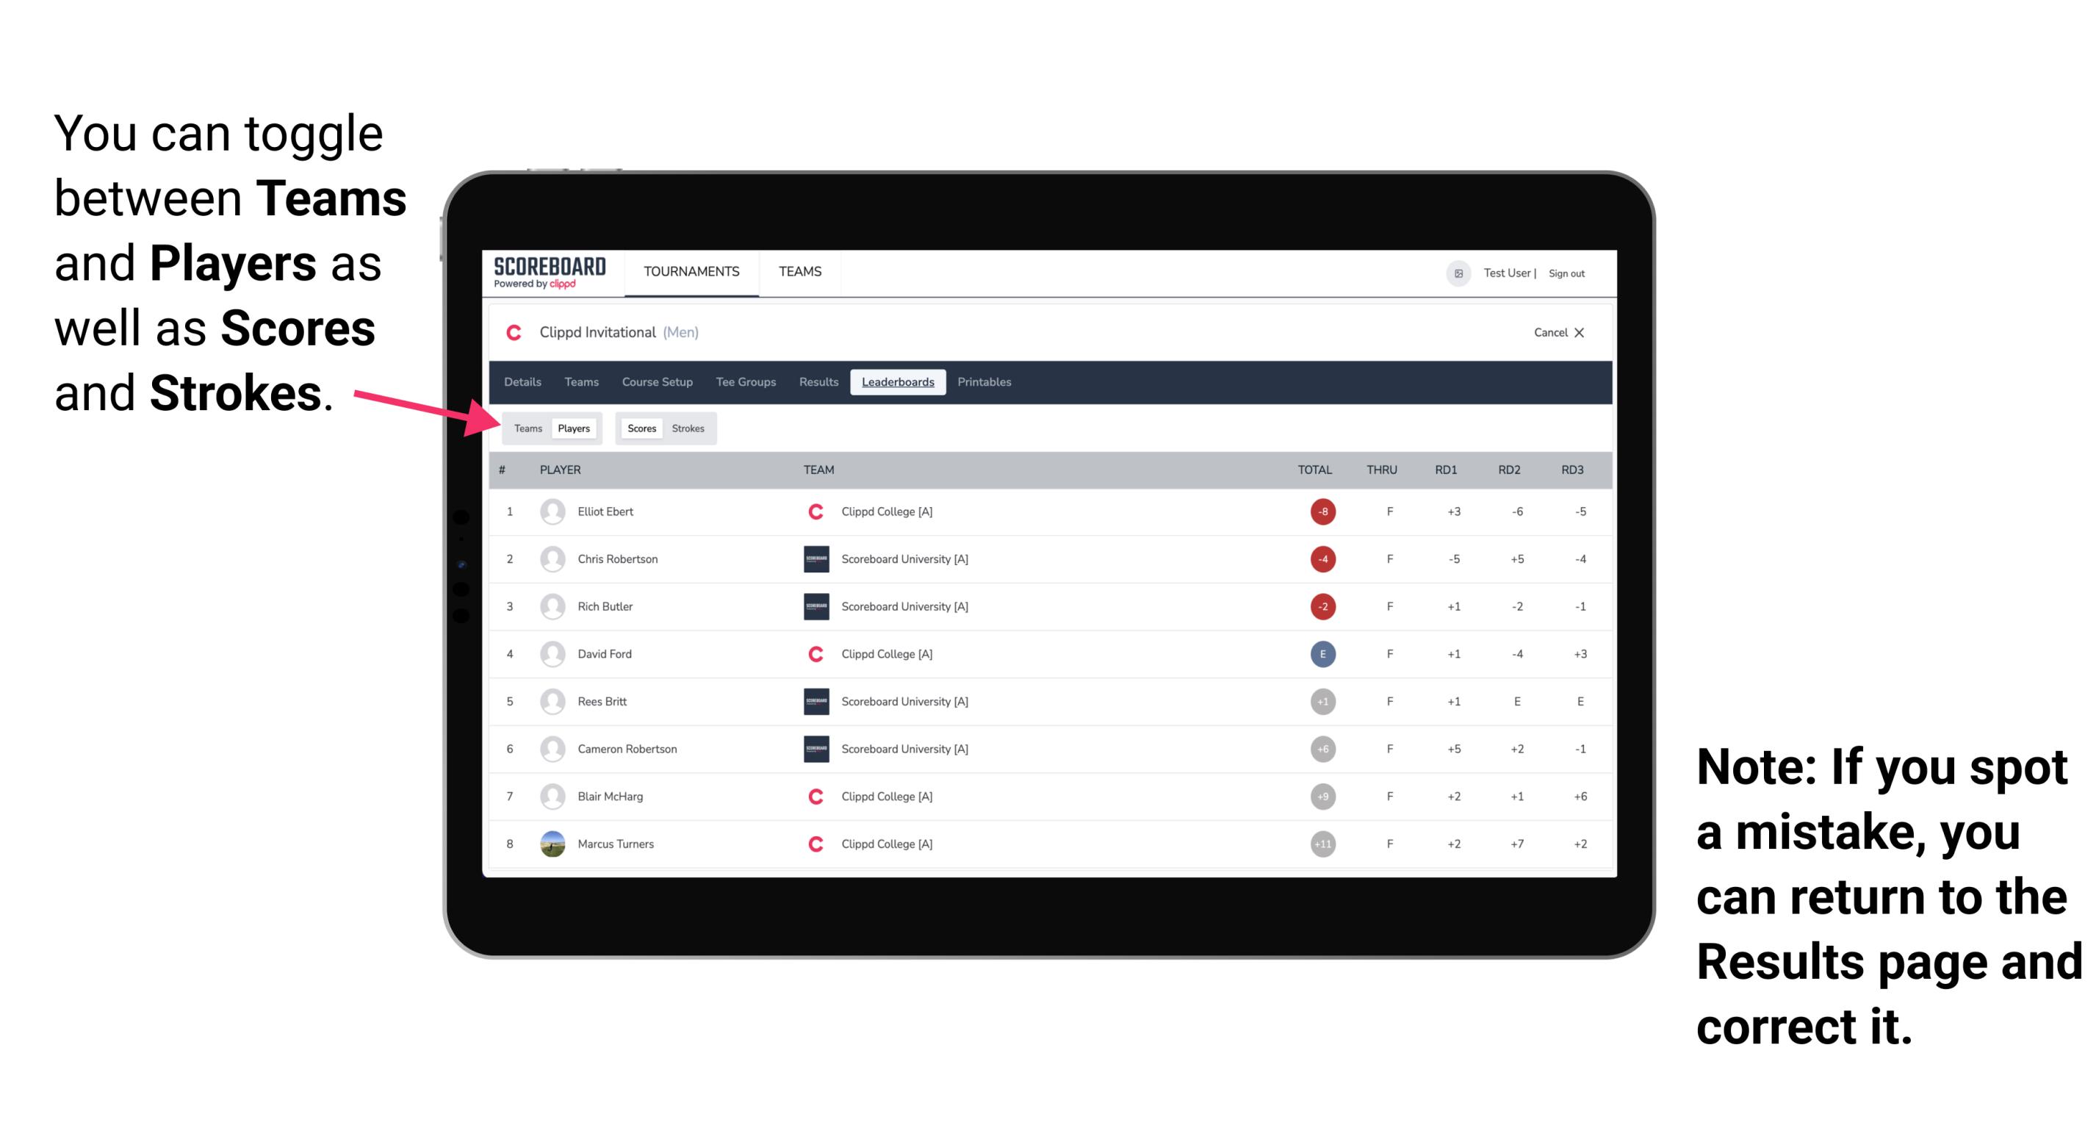Image resolution: width=2096 pixels, height=1128 pixels.
Task: Select the Leaderboards tab
Action: [x=897, y=382]
